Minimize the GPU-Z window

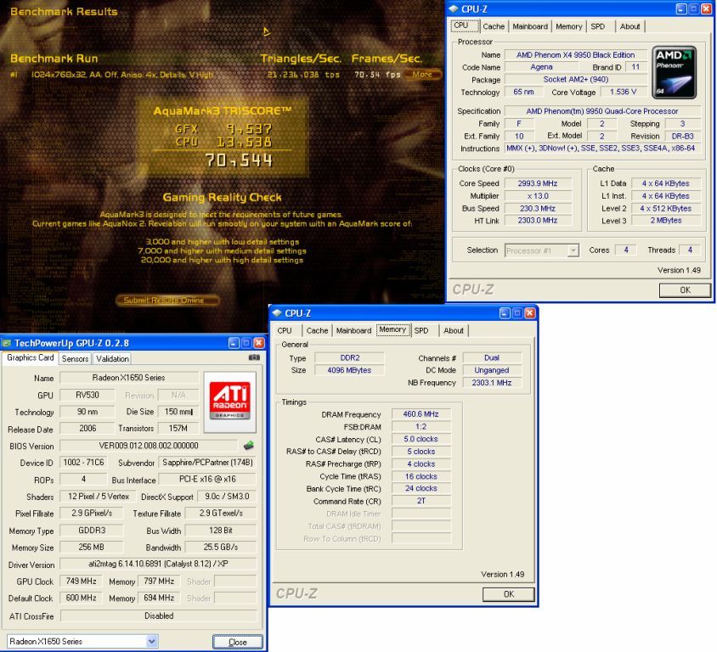234,343
